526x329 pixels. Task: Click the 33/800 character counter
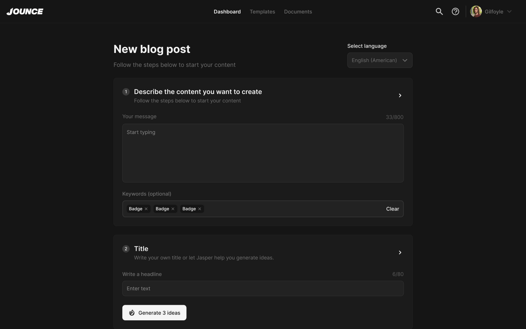[394, 117]
